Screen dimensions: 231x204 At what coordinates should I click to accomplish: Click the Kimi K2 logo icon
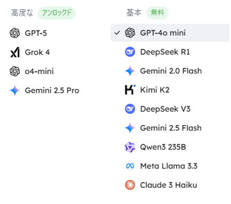tap(130, 90)
